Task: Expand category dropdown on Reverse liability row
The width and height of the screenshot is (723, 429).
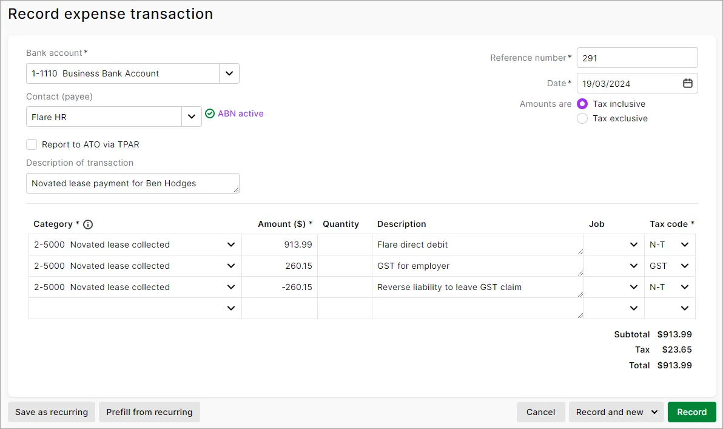Action: [231, 287]
